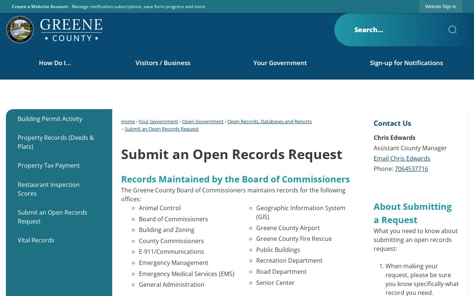Image resolution: width=474 pixels, height=296 pixels.
Task: Click the Email Chris Edwards link
Action: [x=402, y=158]
